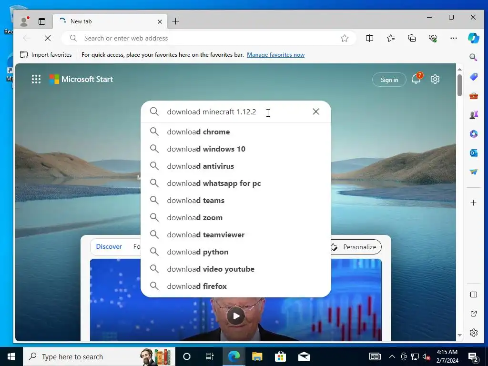Open Microsoft Store on taskbar
Image resolution: width=488 pixels, height=366 pixels.
280,356
